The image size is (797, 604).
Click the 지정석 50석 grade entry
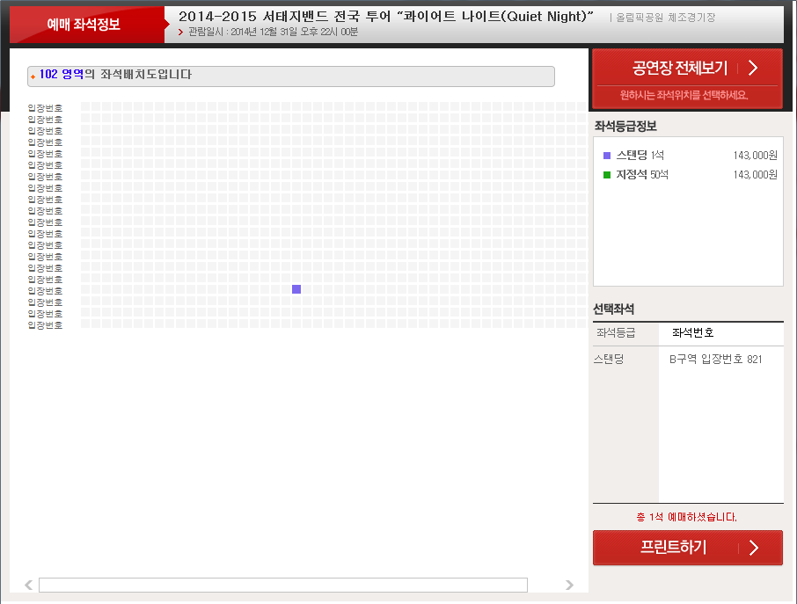point(642,174)
